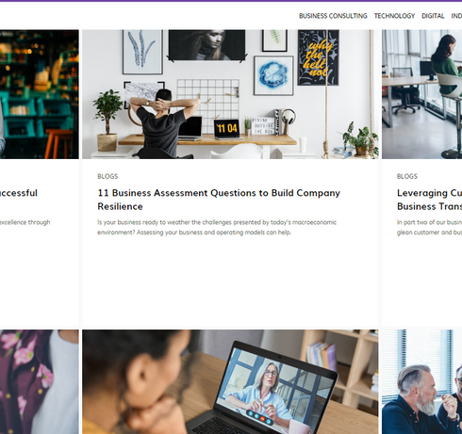Click the BLOGS label above Leveraging article
Viewport: 462px width, 434px height.
(407, 176)
